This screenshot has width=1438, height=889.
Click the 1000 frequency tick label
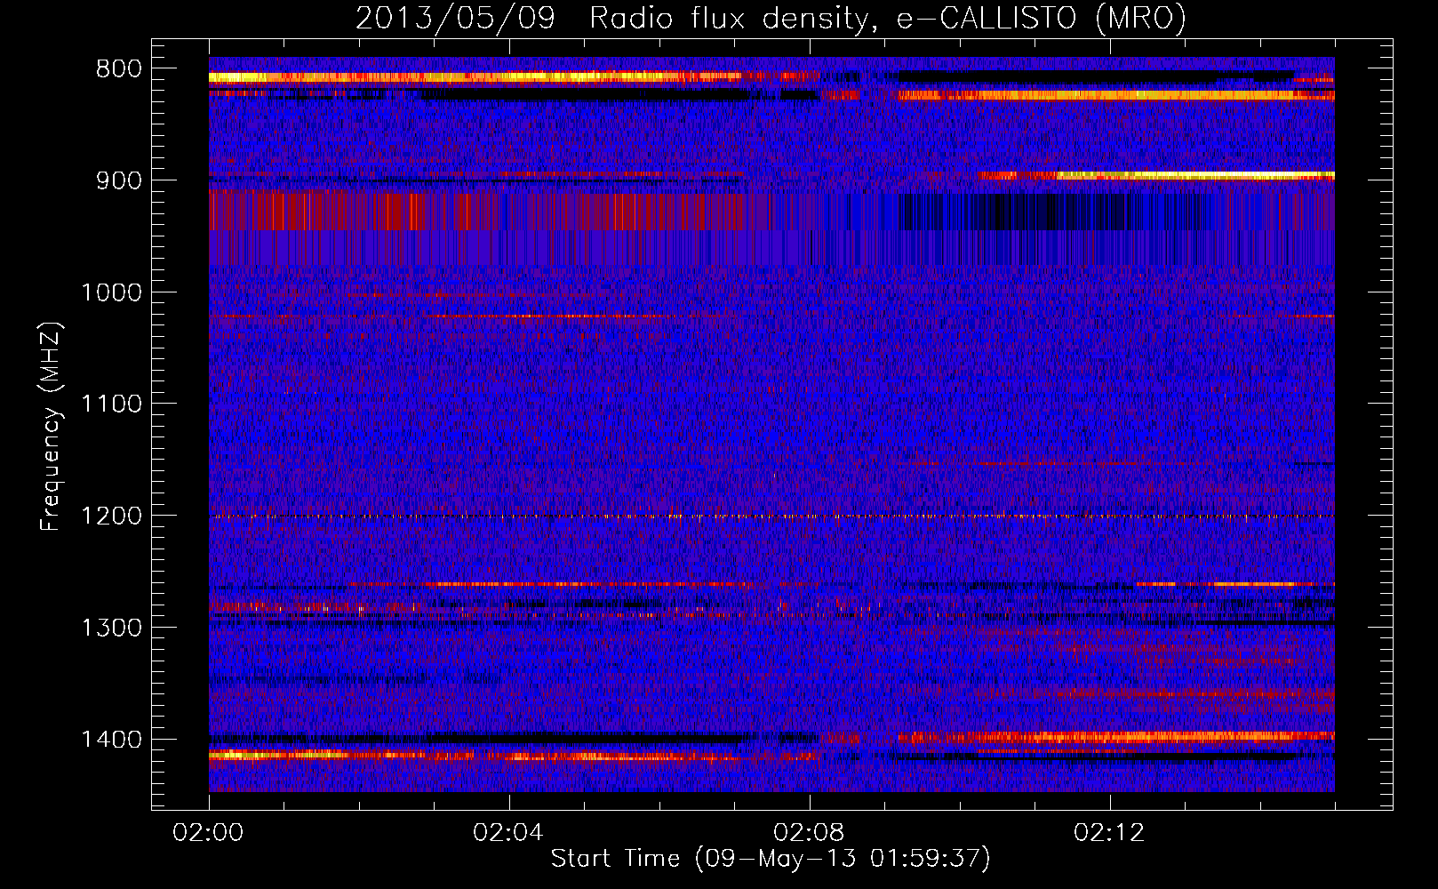point(111,292)
